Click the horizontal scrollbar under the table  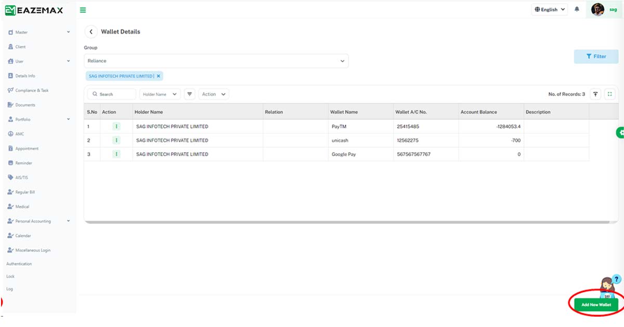[x=347, y=222]
